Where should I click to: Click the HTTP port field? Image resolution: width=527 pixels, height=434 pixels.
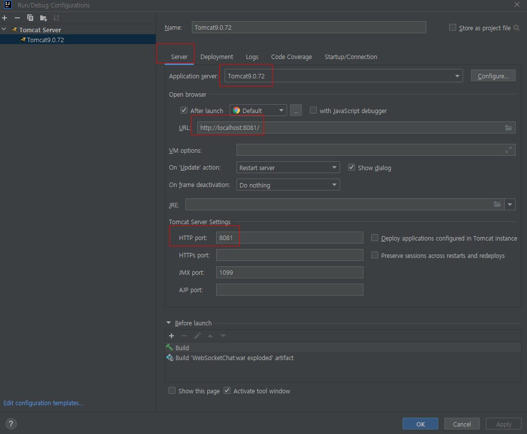click(290, 238)
